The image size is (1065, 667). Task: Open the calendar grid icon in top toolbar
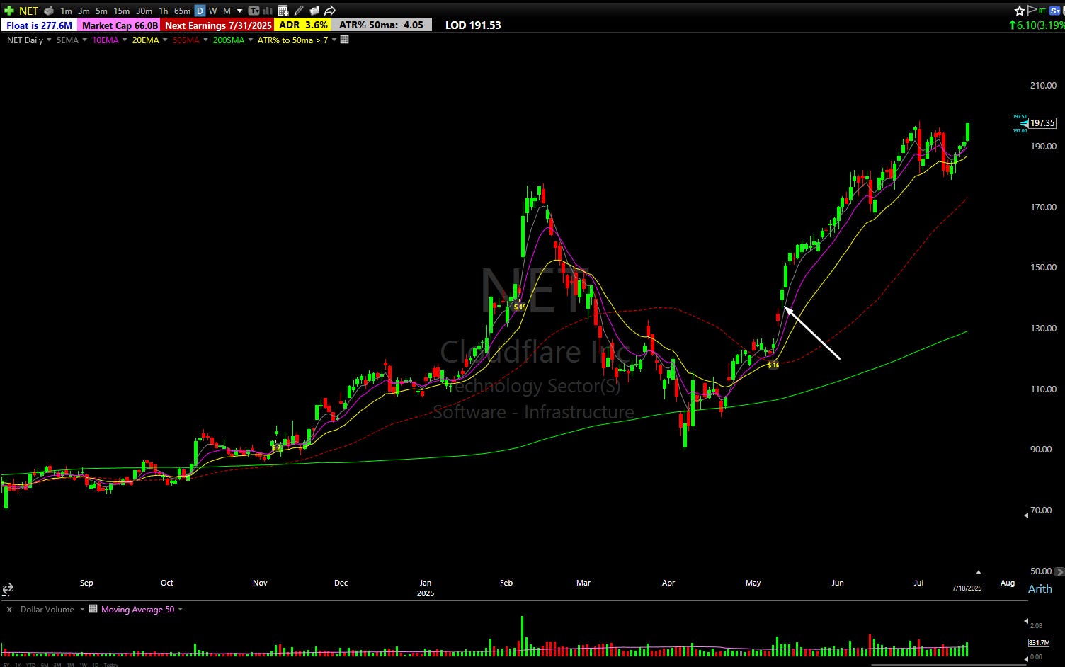point(283,11)
